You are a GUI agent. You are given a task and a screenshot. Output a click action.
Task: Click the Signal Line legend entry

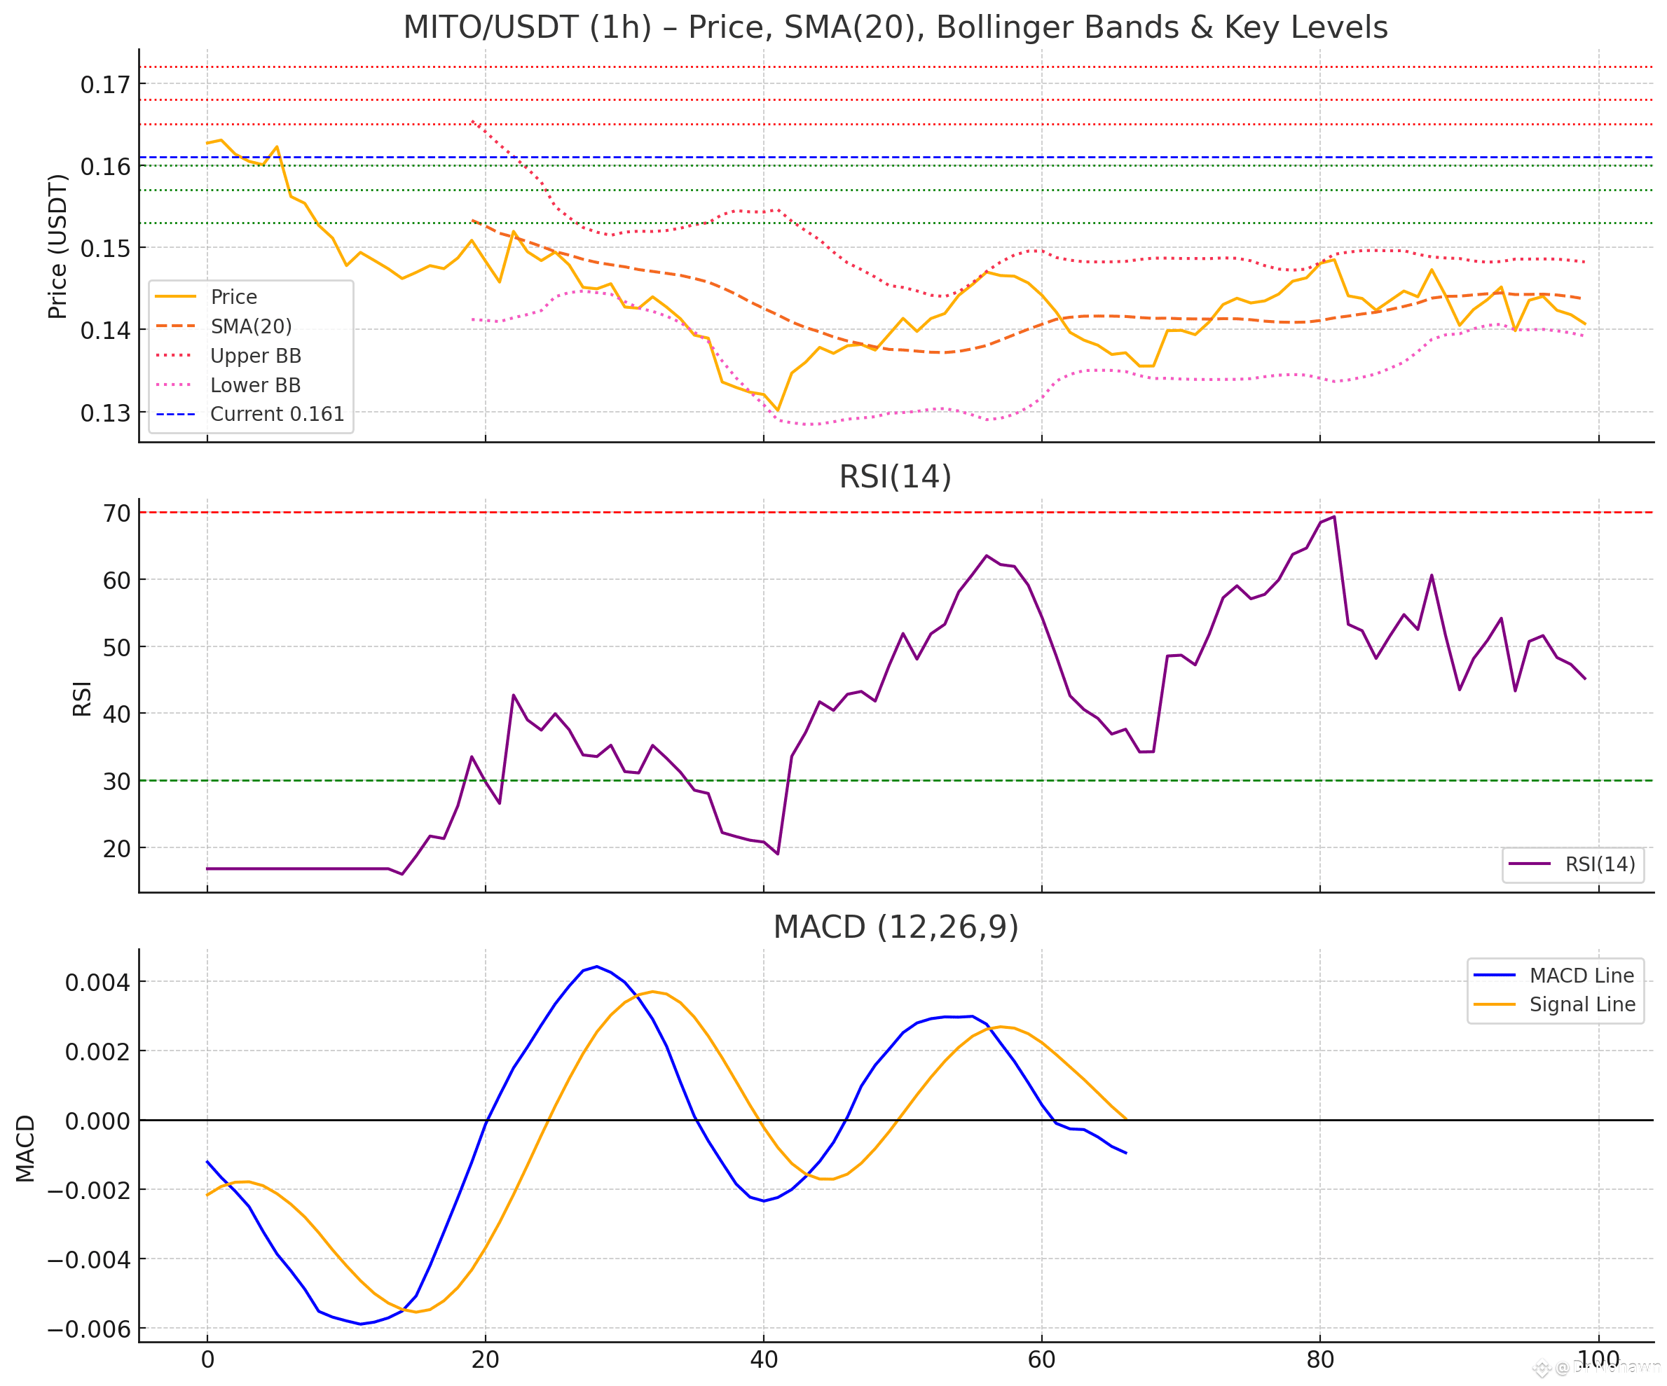(x=1582, y=1004)
